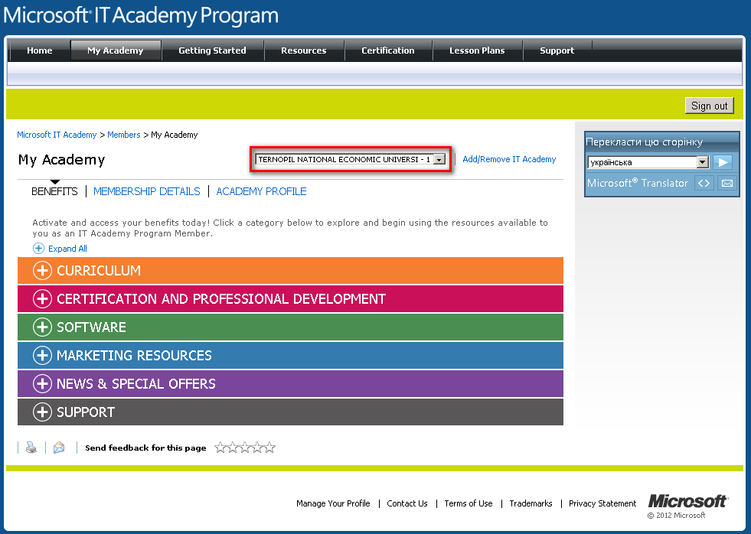751x534 pixels.
Task: Click Microsoft IT Academy Program header title
Action: [141, 15]
